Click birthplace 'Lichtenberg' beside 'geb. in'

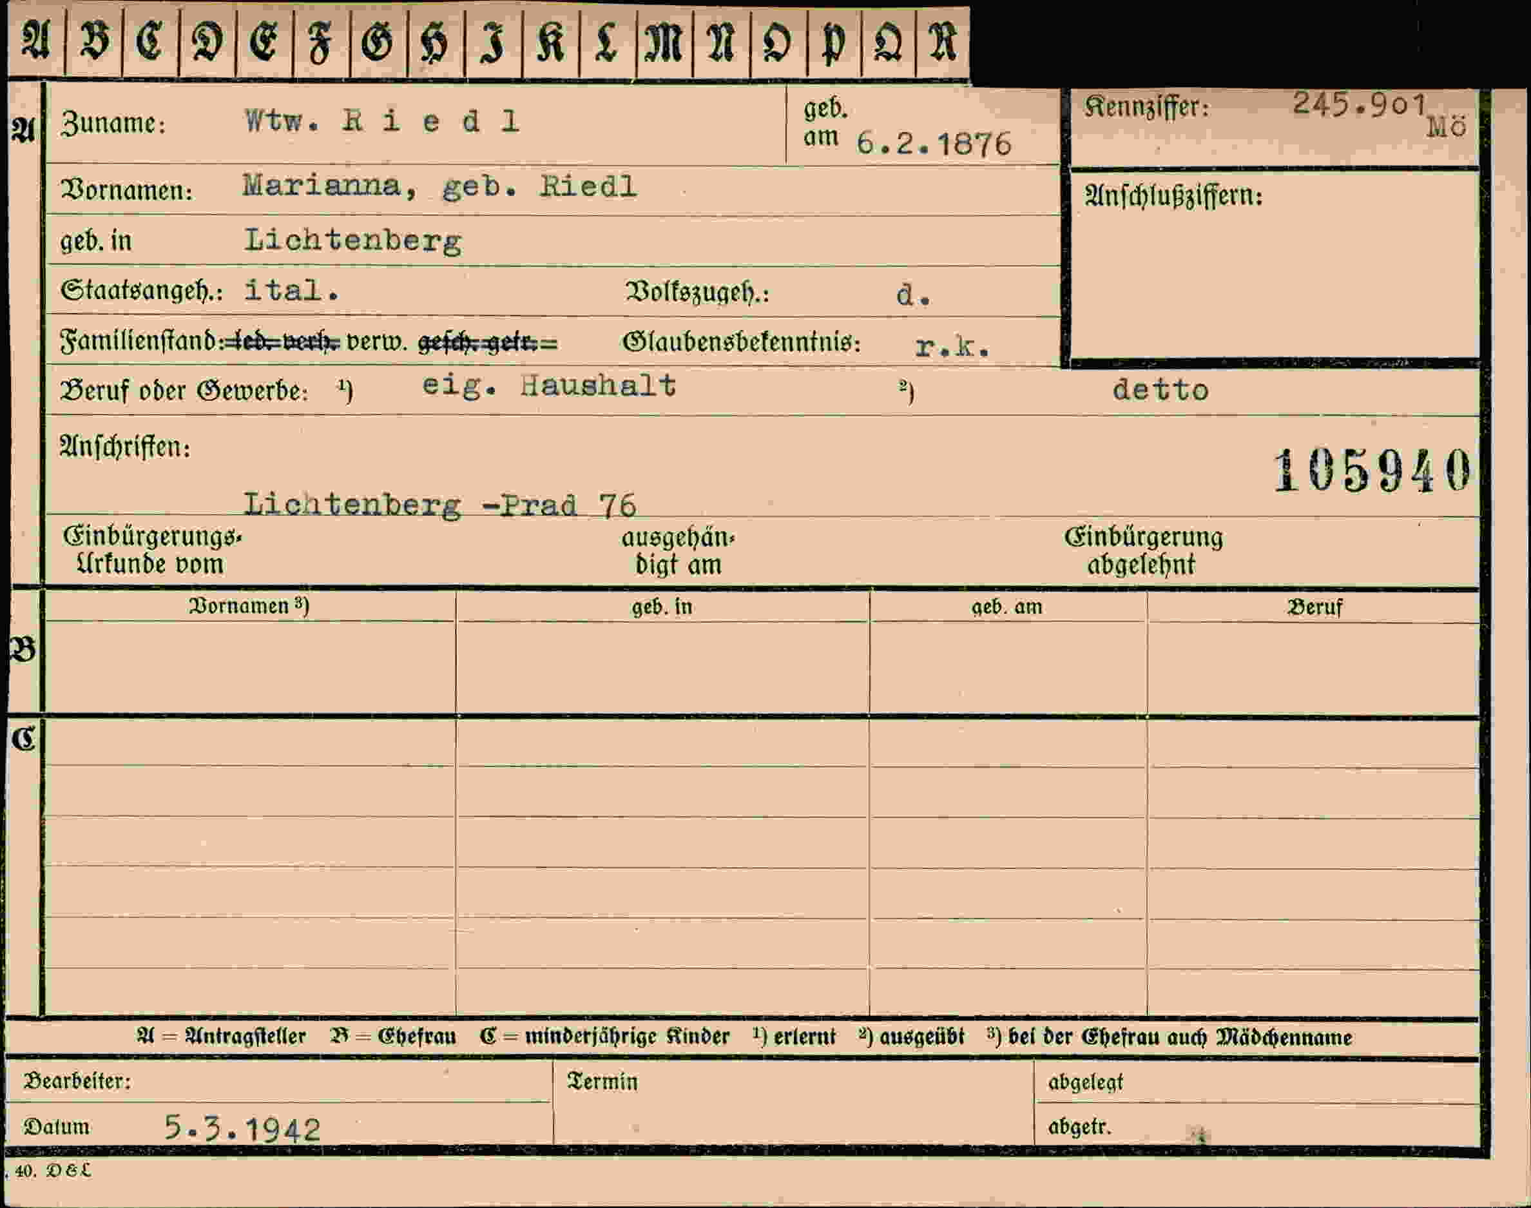coord(353,242)
